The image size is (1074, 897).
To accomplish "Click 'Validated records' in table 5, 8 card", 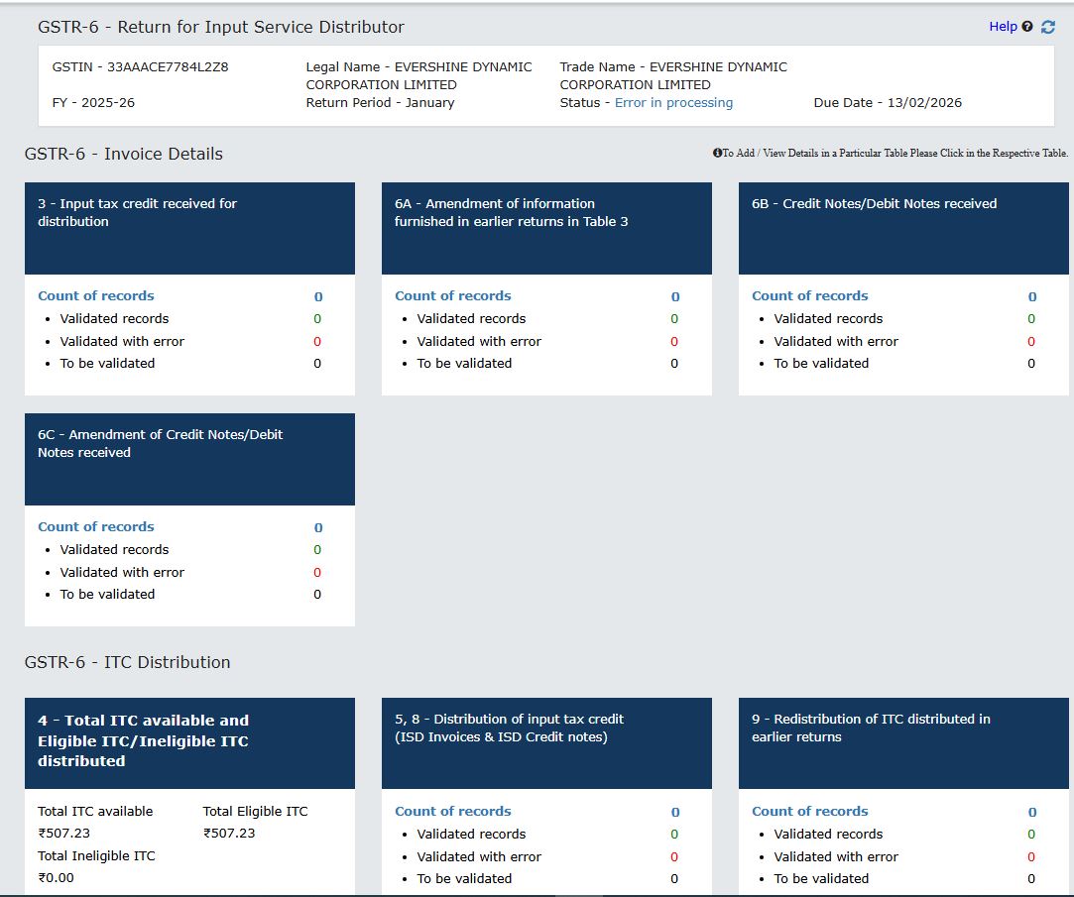I will [x=471, y=834].
